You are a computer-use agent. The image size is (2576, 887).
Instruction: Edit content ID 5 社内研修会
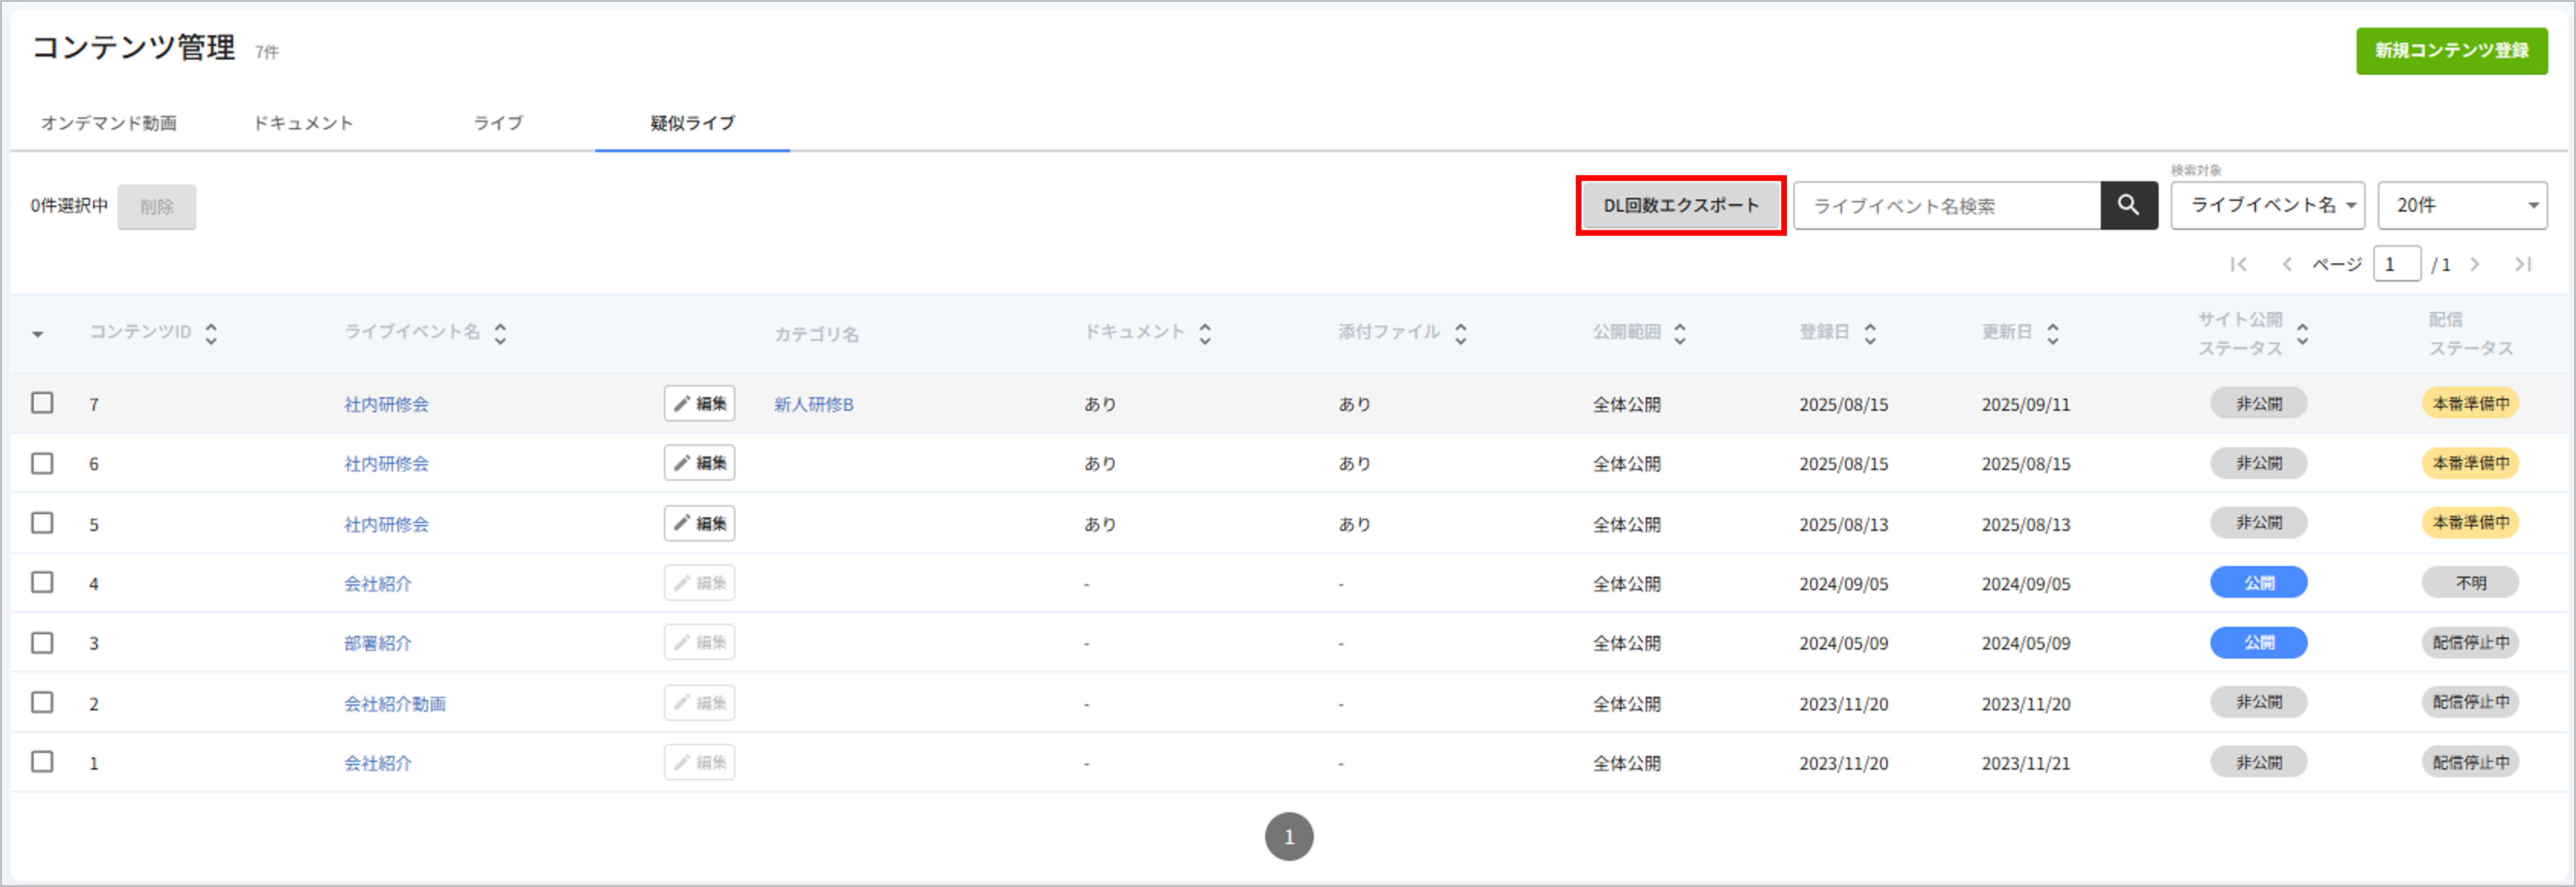[699, 523]
